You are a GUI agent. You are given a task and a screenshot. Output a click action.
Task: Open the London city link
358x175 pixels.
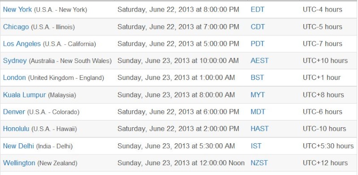coord(14,78)
